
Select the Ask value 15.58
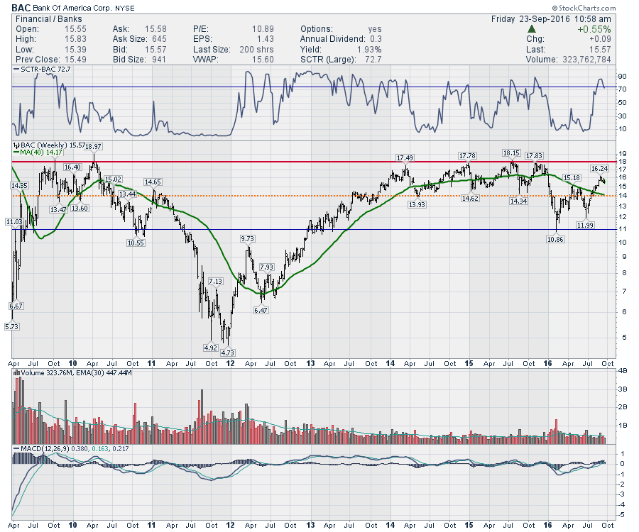click(156, 29)
